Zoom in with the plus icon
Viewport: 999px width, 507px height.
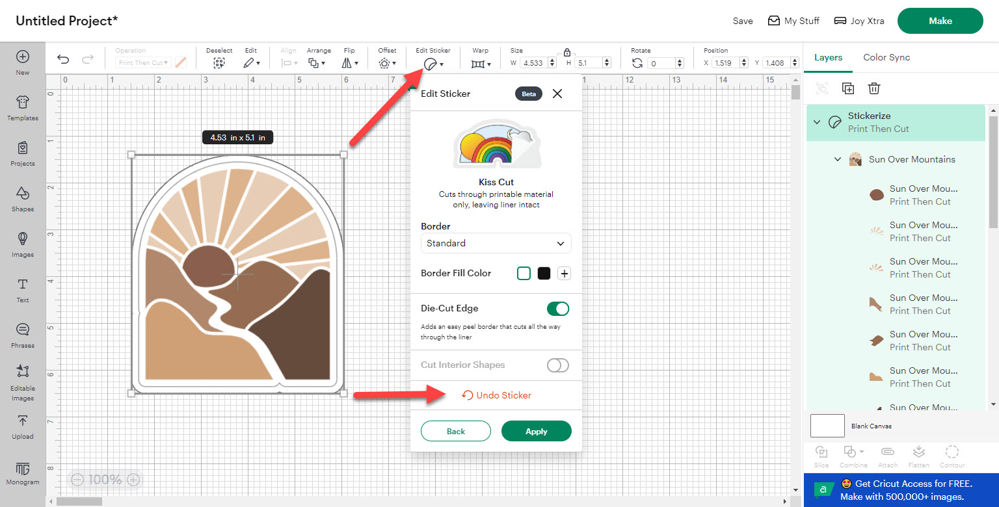(133, 480)
